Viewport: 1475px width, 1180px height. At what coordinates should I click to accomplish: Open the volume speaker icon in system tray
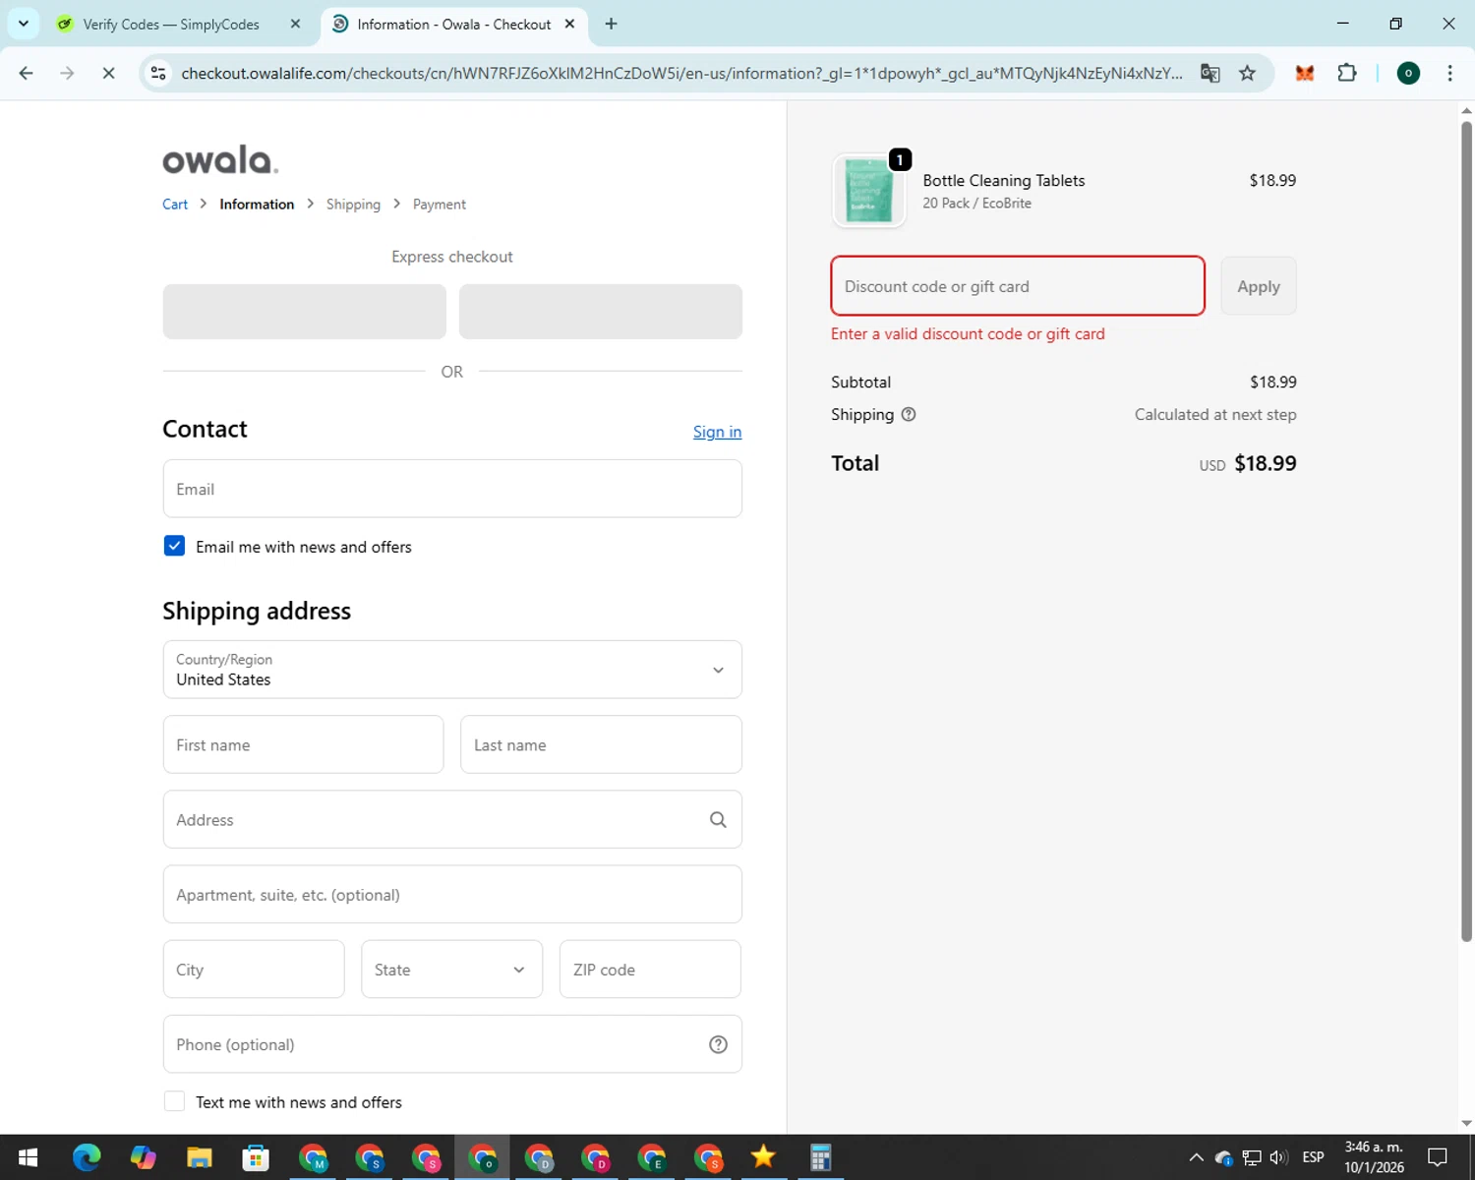[1278, 1157]
